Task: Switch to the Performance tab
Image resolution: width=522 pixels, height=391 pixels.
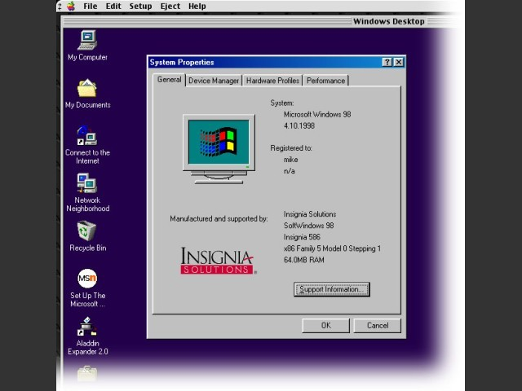Action: [x=326, y=81]
